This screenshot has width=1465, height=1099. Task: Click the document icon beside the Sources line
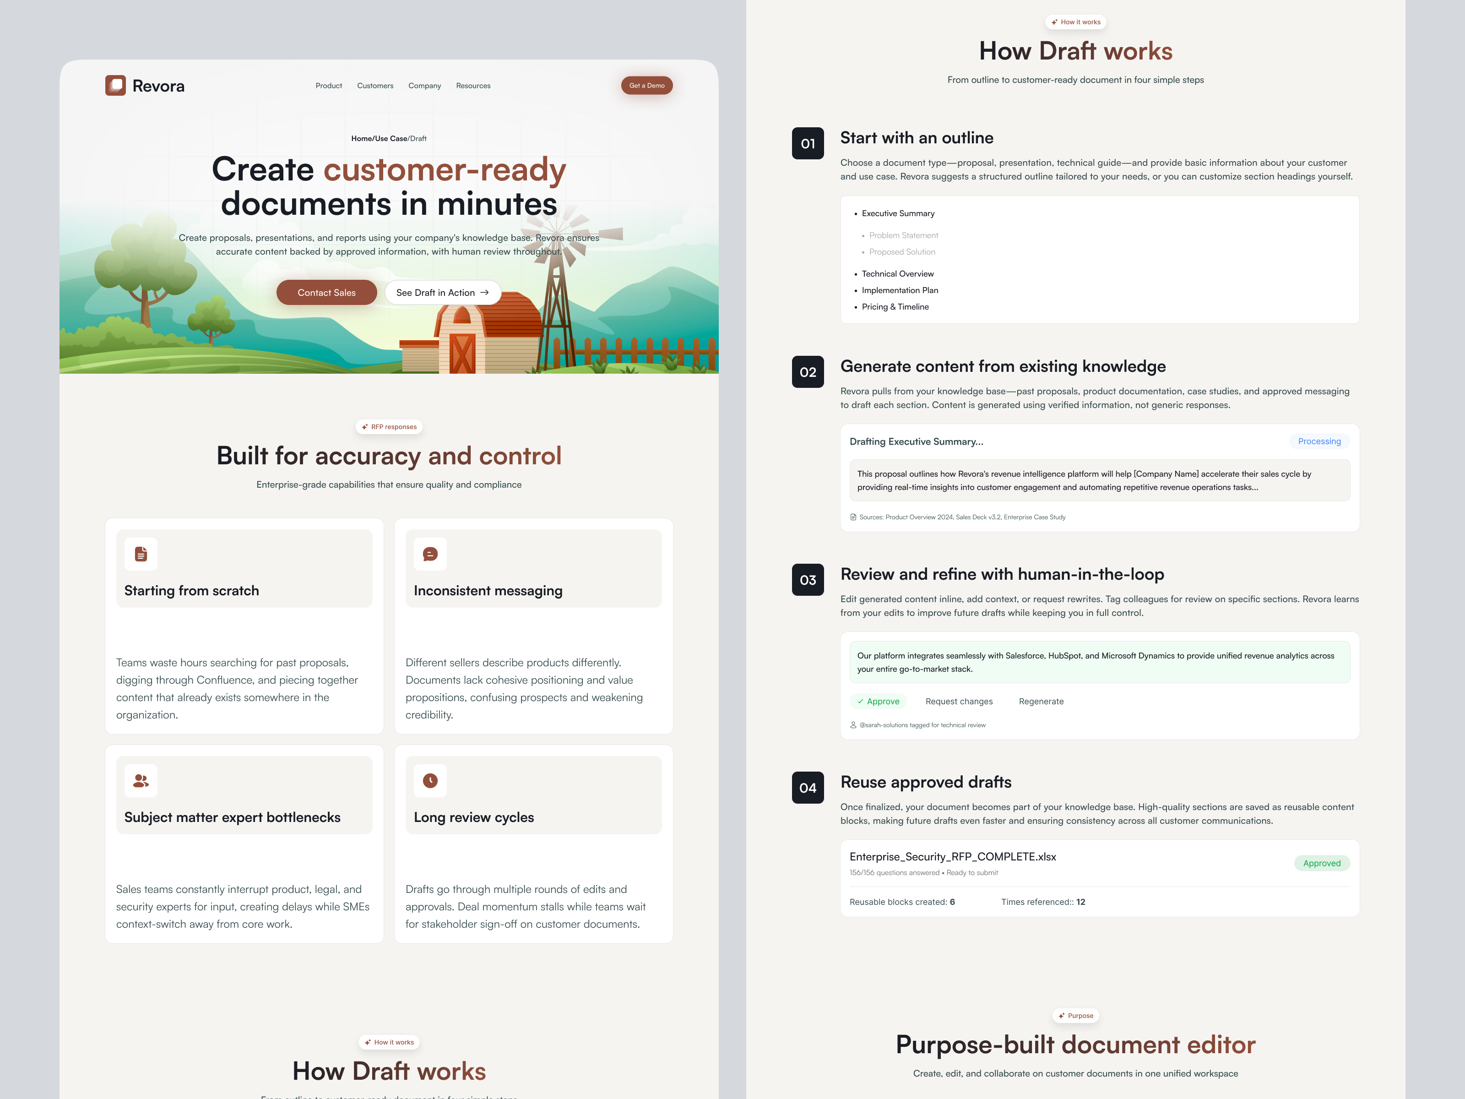coord(853,517)
